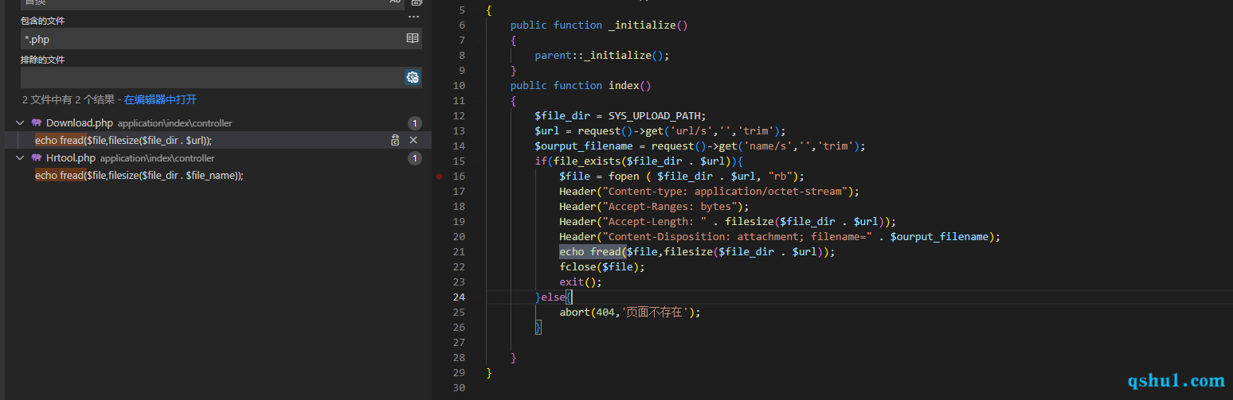1233x400 pixels.
Task: Open the fread result containing $file_name
Action: coord(139,176)
